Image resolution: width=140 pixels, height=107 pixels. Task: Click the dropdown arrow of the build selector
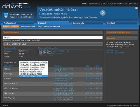[x=47, y=63]
